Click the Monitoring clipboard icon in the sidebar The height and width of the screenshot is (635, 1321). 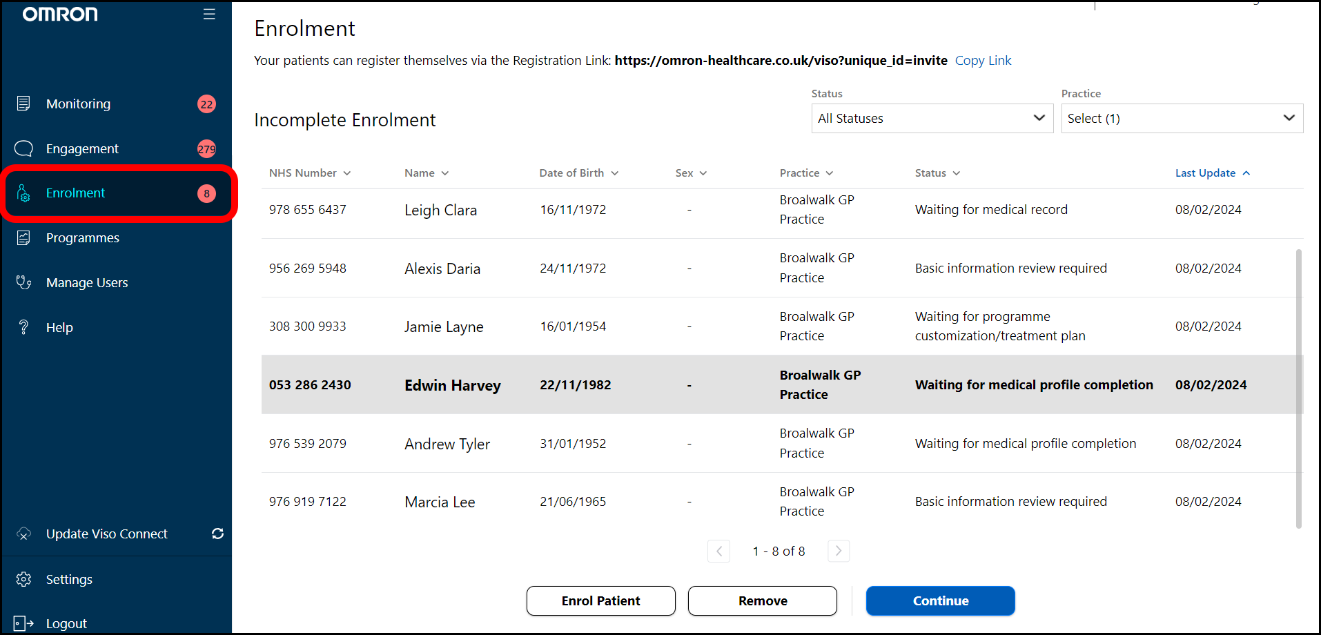pyautogui.click(x=23, y=104)
